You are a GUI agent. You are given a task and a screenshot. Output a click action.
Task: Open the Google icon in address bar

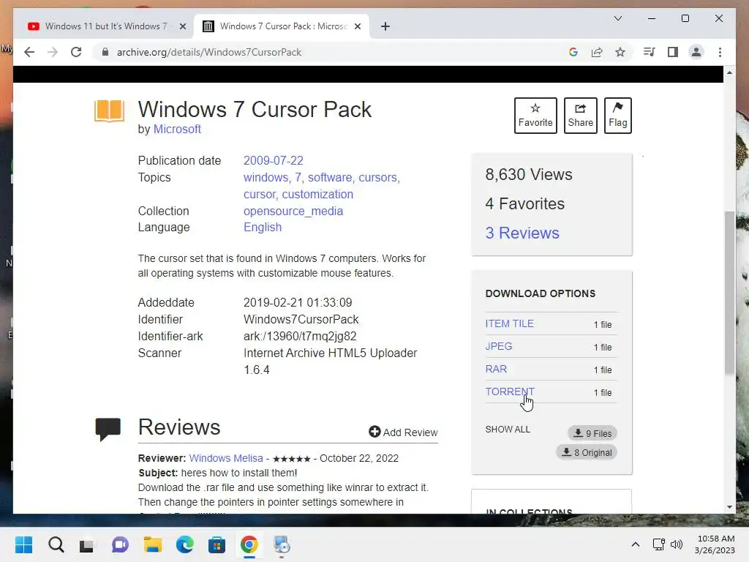573,52
